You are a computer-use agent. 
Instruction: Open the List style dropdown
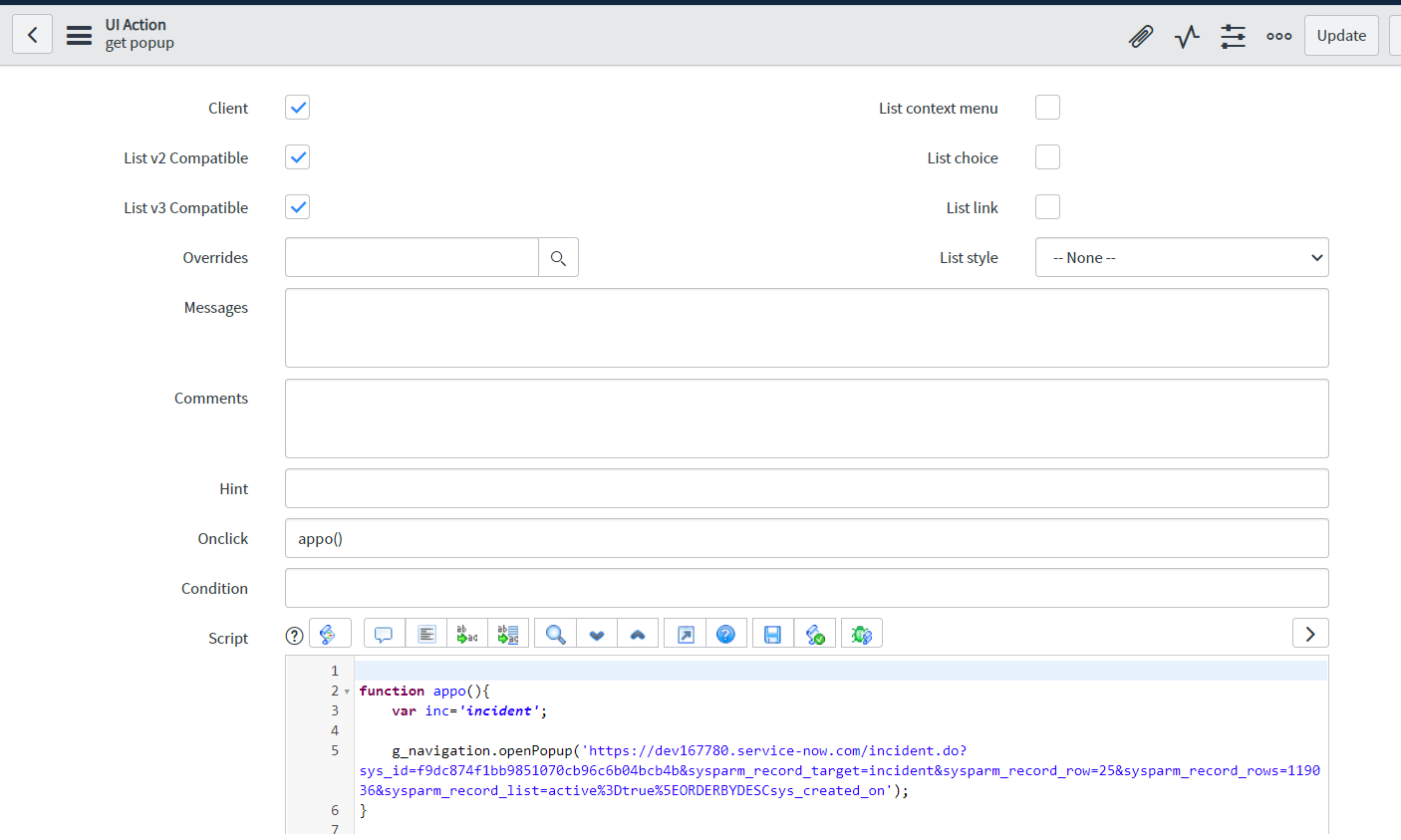point(1181,258)
